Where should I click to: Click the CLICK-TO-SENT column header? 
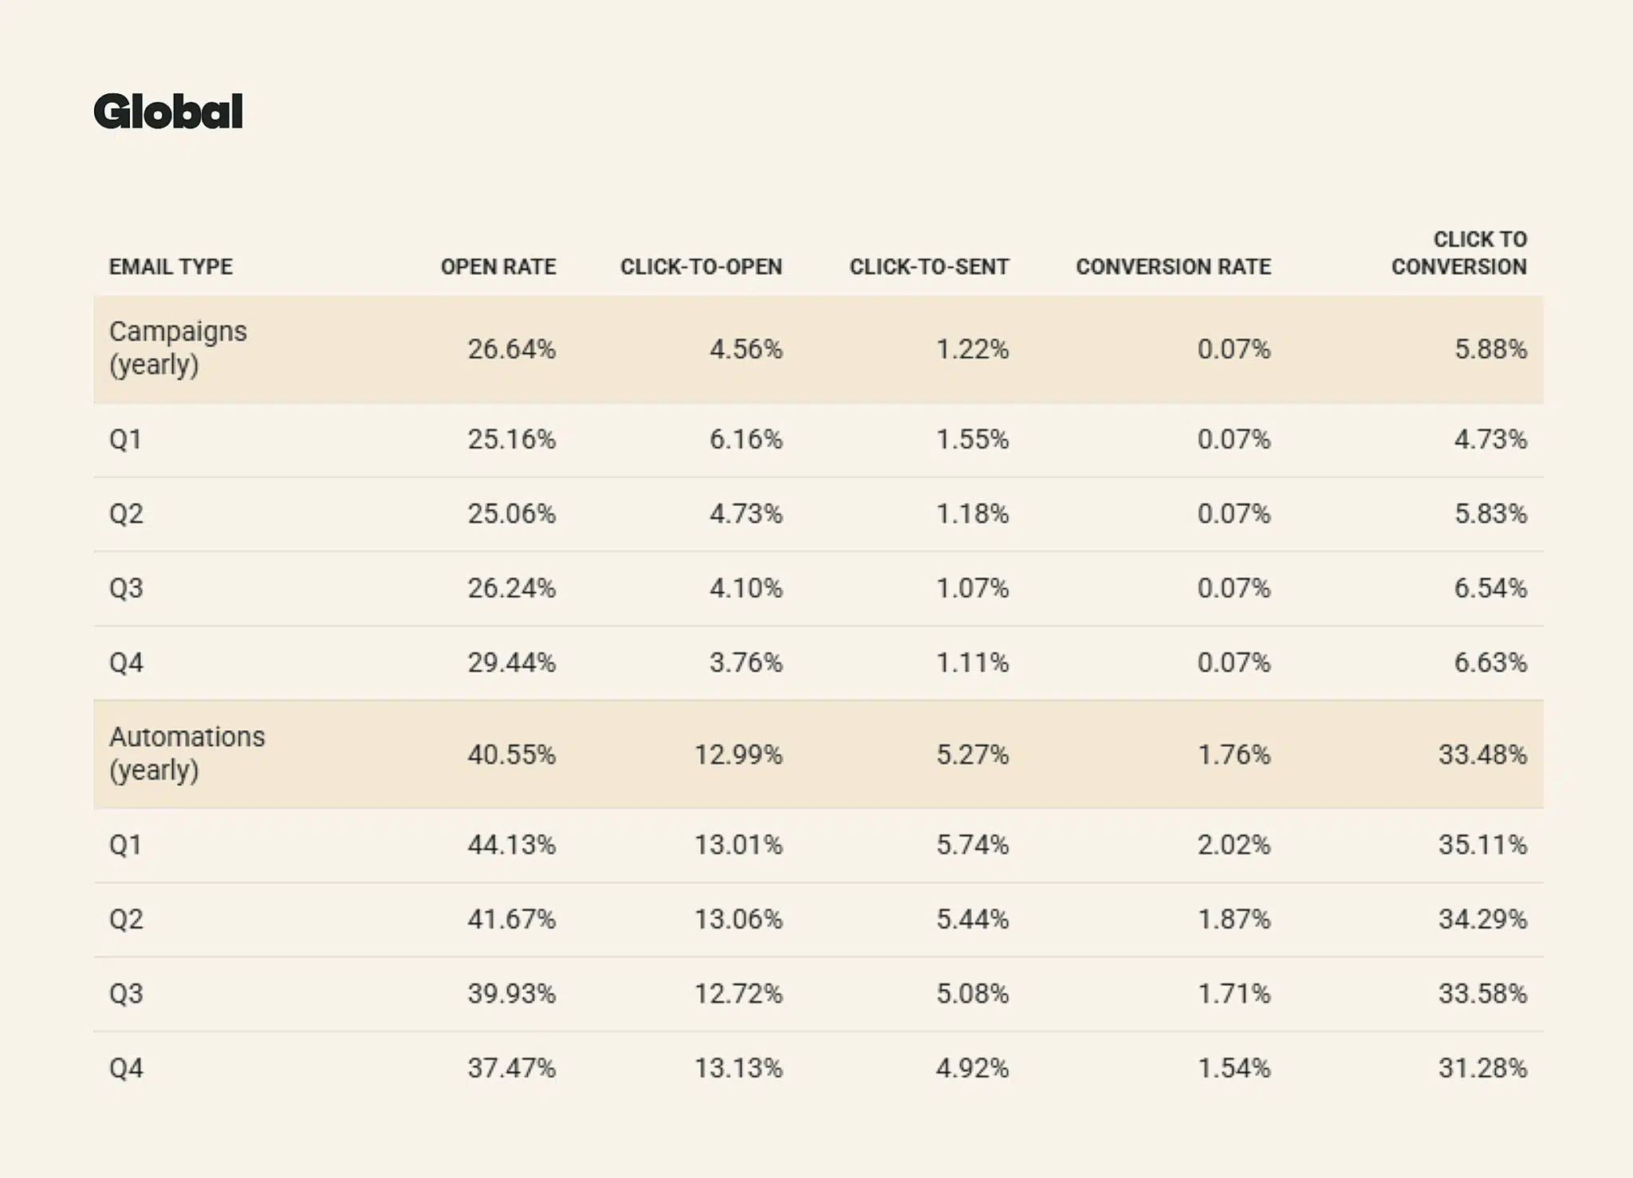click(929, 267)
